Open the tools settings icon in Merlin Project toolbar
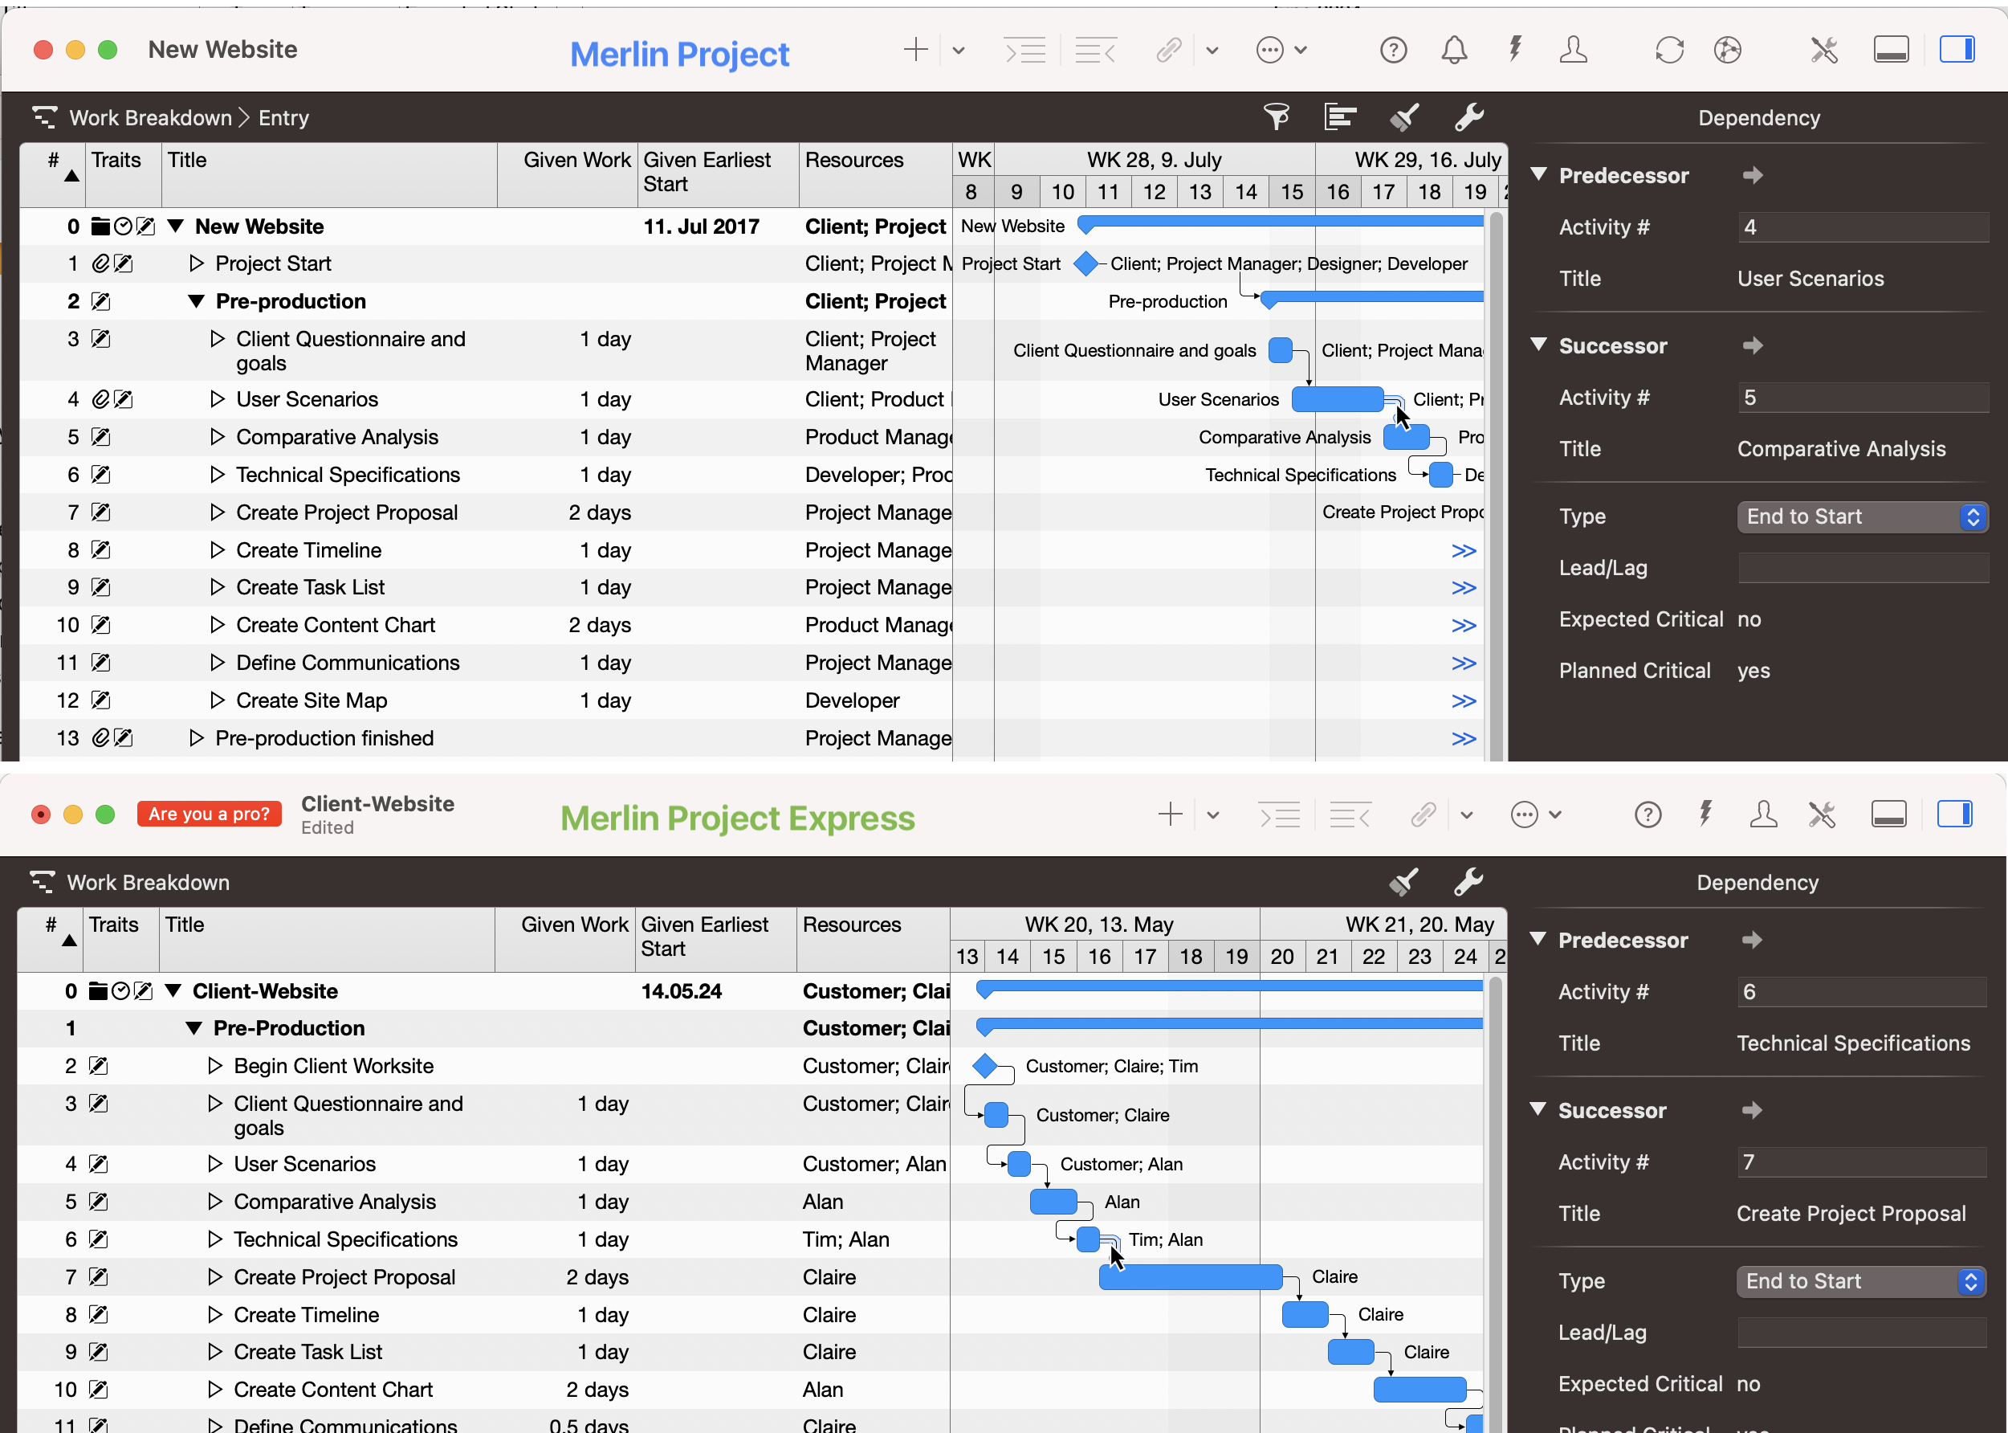The width and height of the screenshot is (2008, 1433). point(1823,51)
